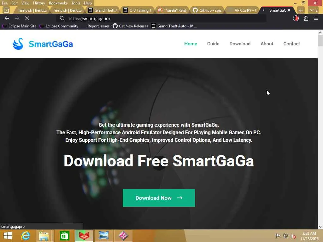Open the Guide page link
This screenshot has height=242, width=323.
(x=213, y=43)
